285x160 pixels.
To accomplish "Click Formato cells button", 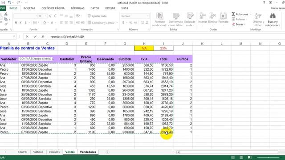I will point(223,20).
